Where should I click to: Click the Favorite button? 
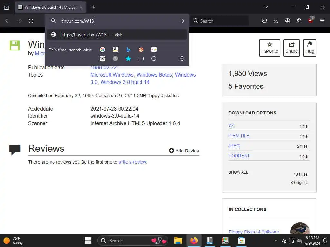pos(270,48)
